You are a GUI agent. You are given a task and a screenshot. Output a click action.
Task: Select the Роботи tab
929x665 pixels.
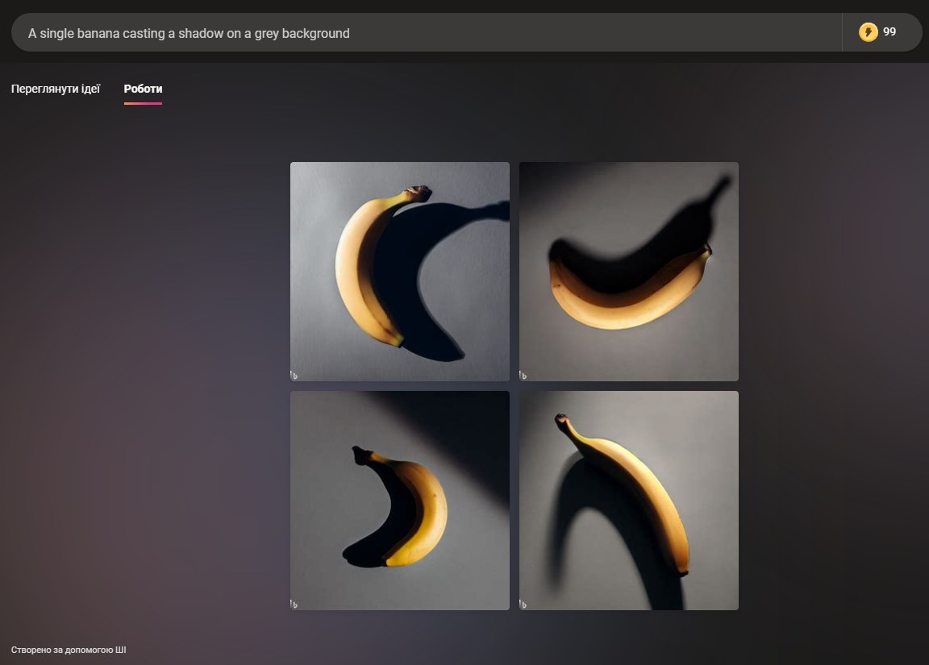[143, 89]
